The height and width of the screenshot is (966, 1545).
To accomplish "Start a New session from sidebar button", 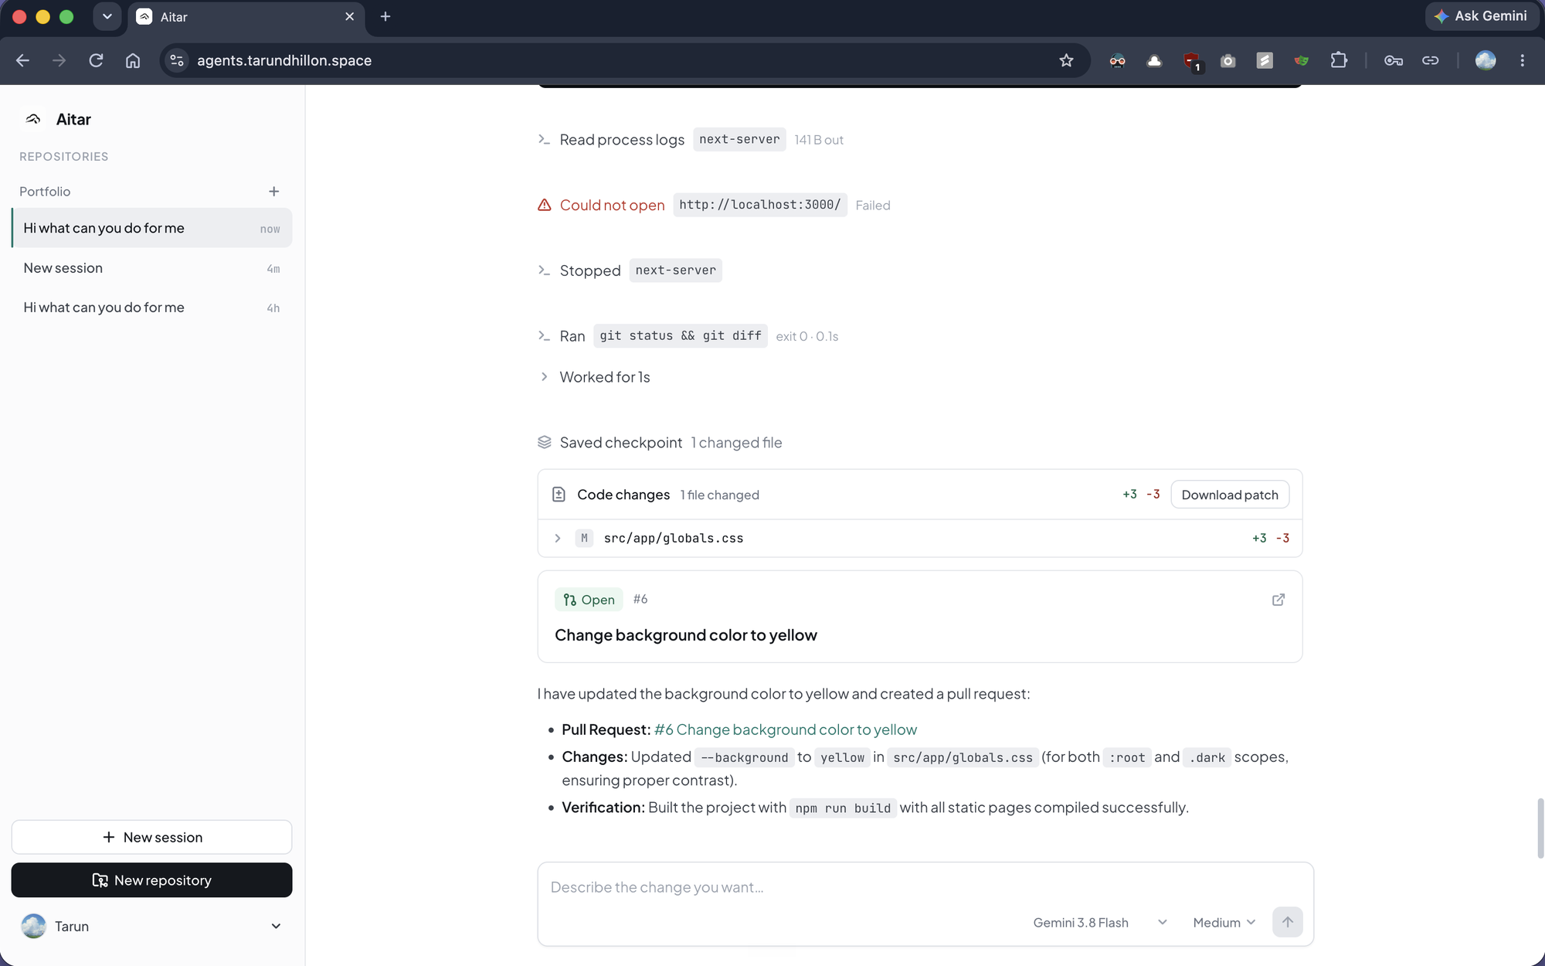I will click(151, 837).
